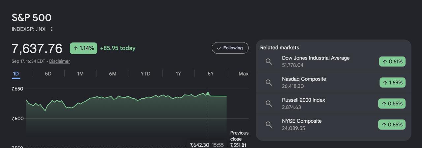The width and height of the screenshot is (422, 148).
Task: Open Dow Jones Industrial Average market
Action: (334, 62)
